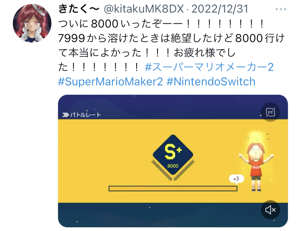
Task: Click the バトルレート header label
Action: (85, 115)
